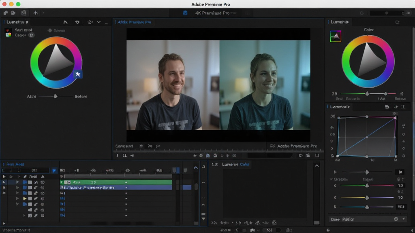Click the green-to-red slider handle under Gropilic
This screenshot has width=415, height=233.
[367, 185]
